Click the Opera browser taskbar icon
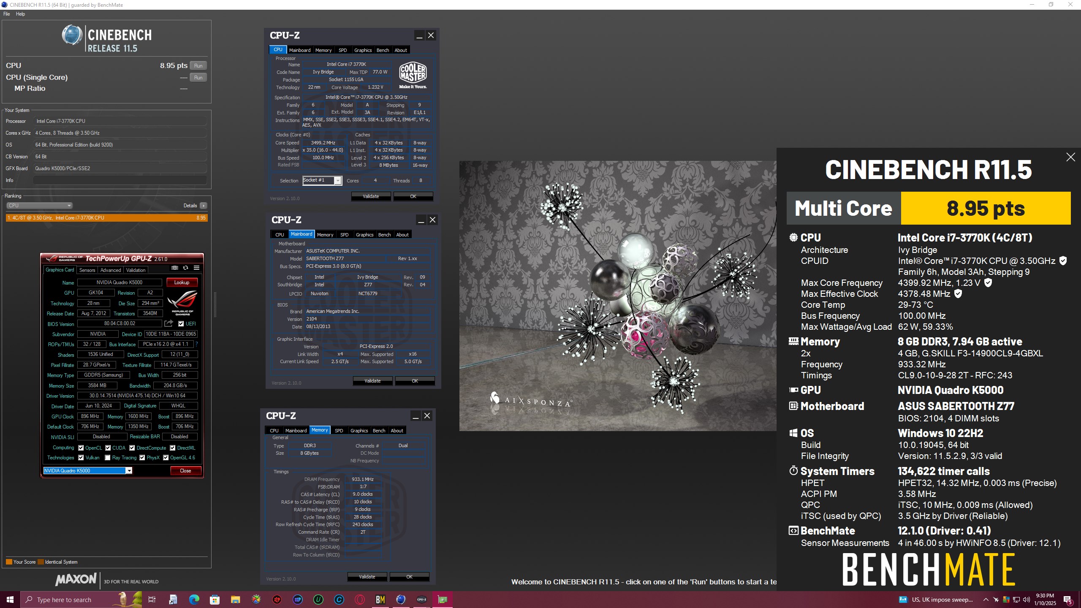The image size is (1081, 608). click(360, 600)
